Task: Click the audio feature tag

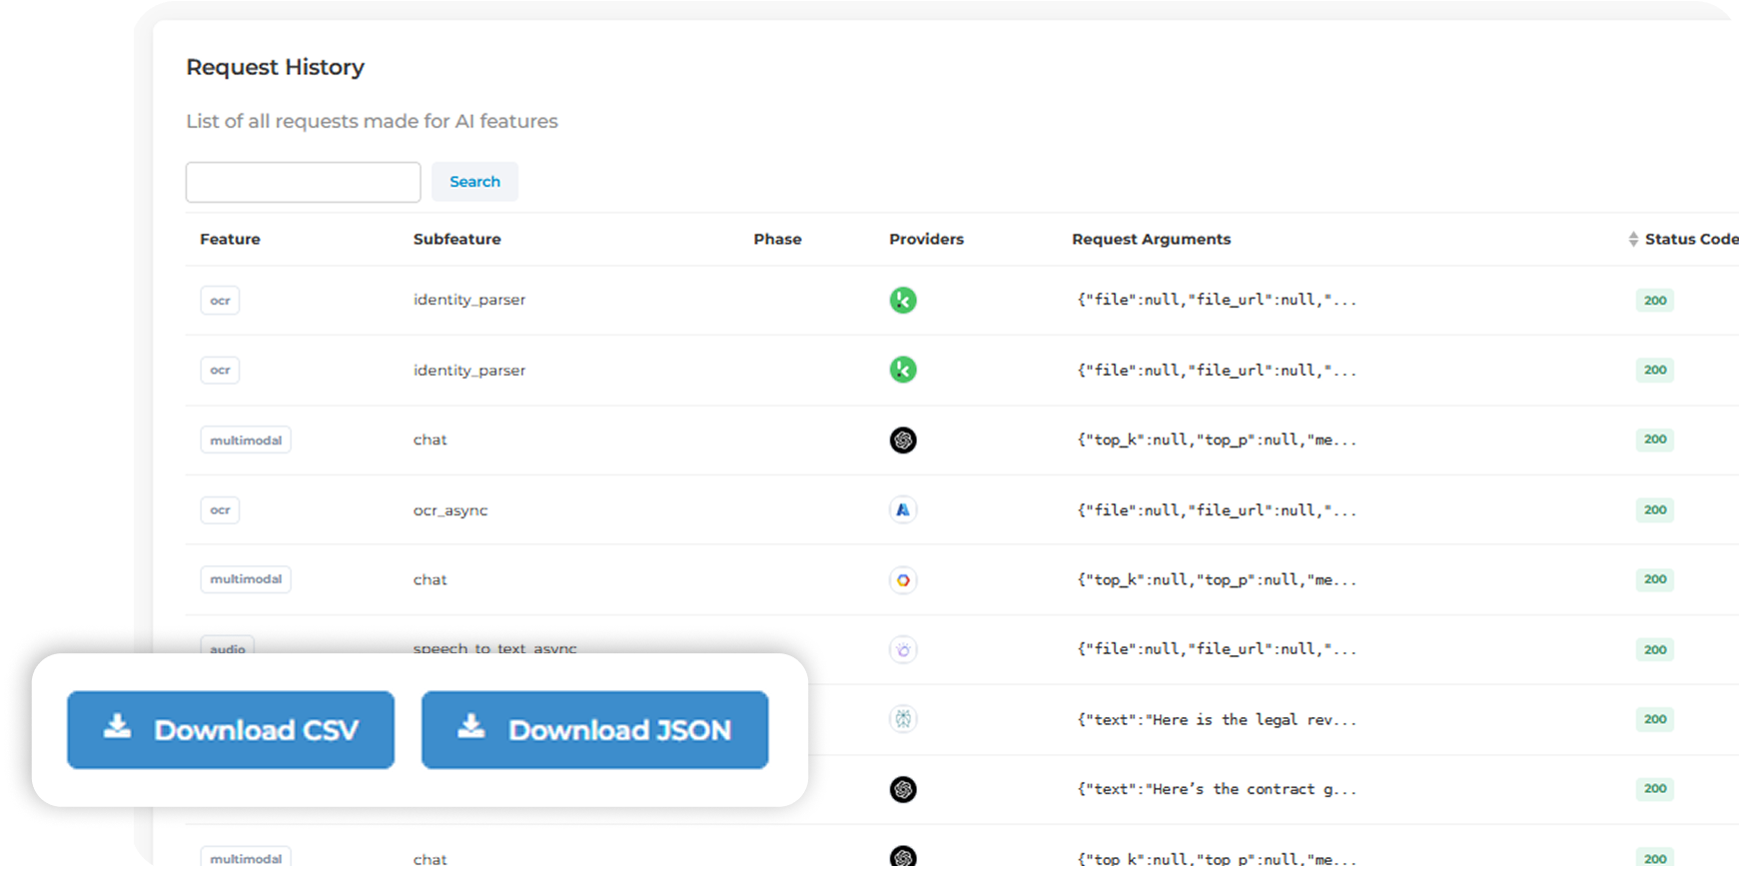Action: [x=228, y=645]
